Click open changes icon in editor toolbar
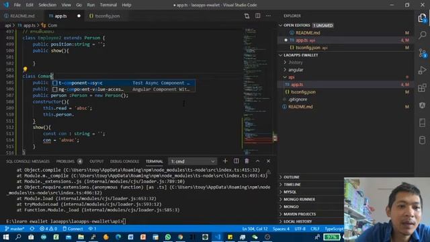The image size is (430, 242). pyautogui.click(x=247, y=16)
